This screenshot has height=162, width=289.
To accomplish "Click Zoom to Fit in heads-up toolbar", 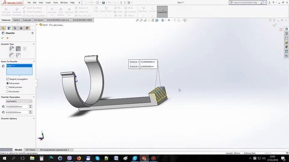I will tap(137, 20).
